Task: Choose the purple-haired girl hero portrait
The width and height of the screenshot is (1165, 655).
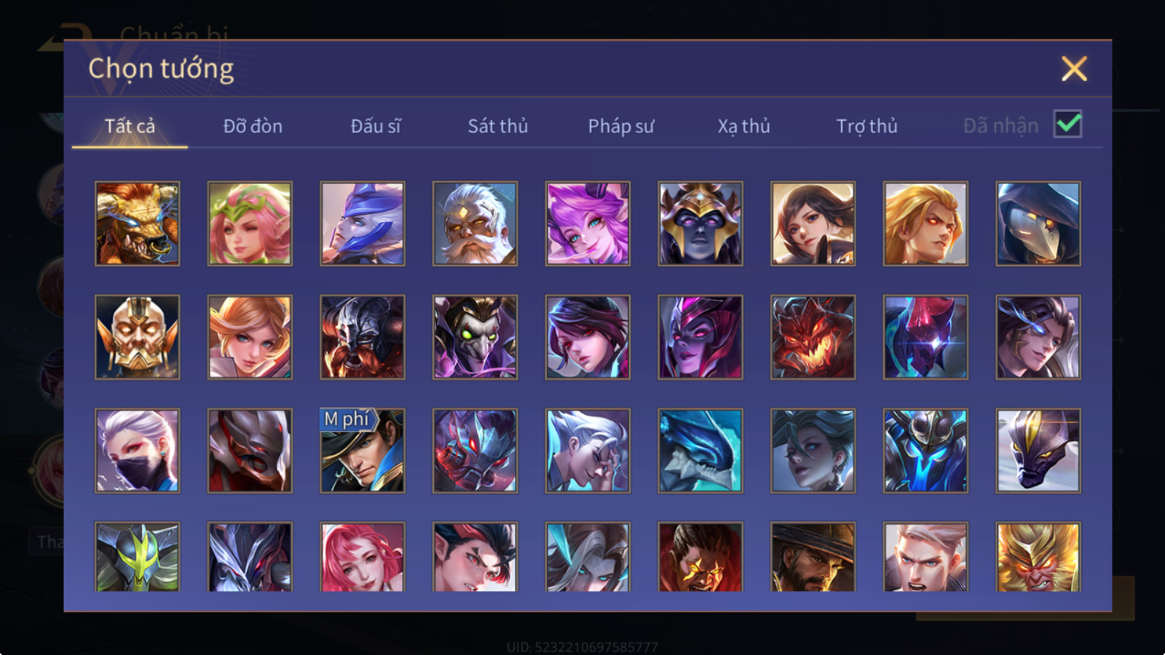Action: pyautogui.click(x=588, y=223)
